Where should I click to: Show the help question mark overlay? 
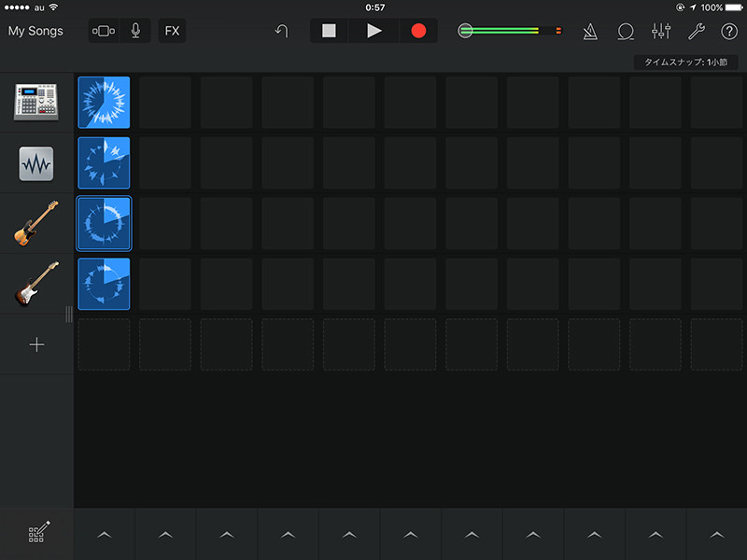point(729,32)
